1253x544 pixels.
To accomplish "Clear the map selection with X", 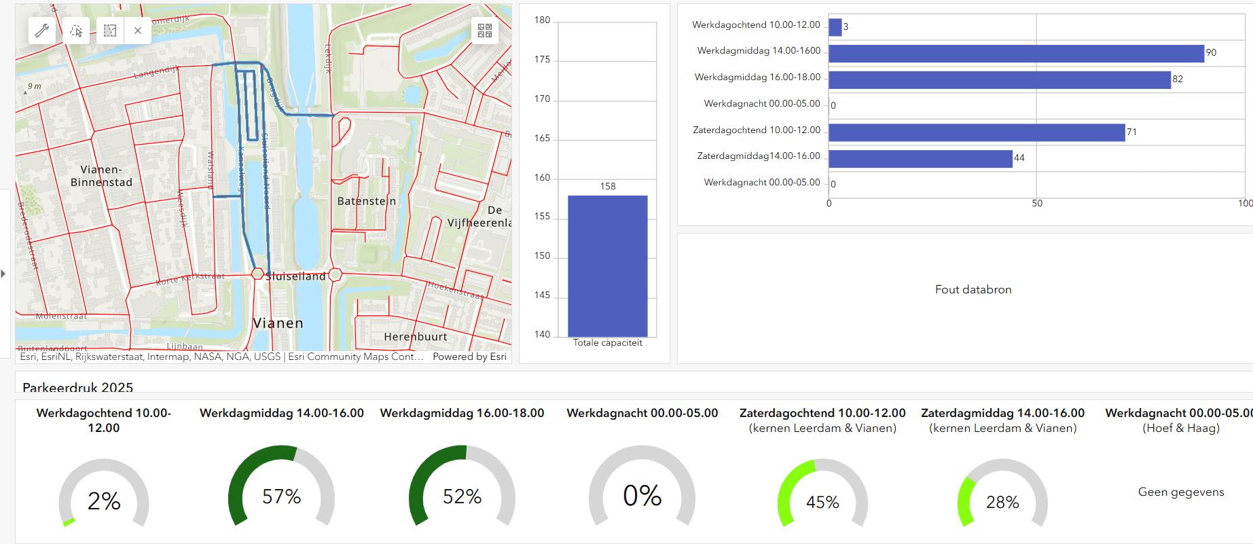I will point(138,31).
